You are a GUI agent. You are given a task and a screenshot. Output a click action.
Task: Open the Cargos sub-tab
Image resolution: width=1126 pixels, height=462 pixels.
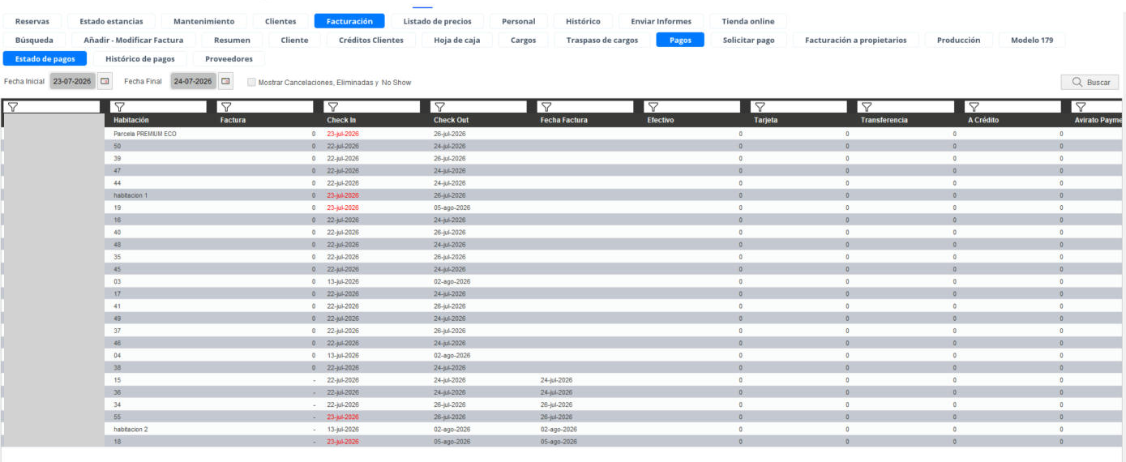pos(524,40)
